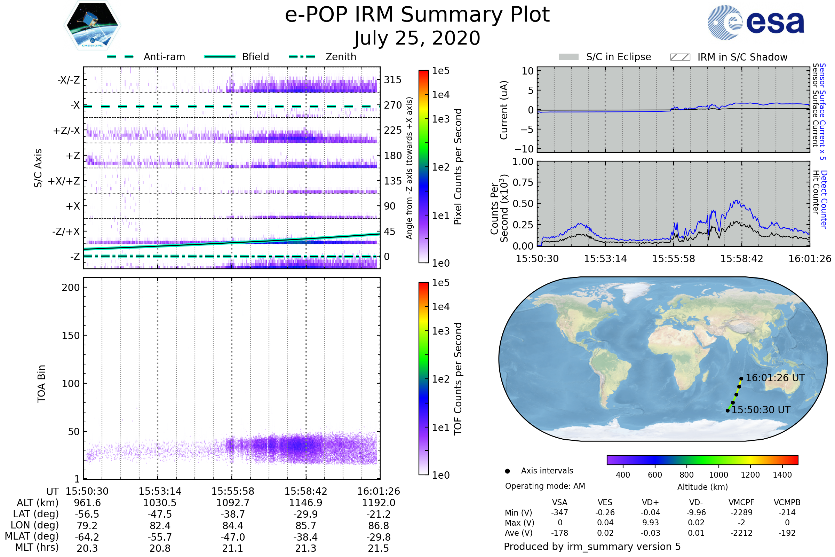Click the e-POP IRM Summary Plot title
The image size is (835, 557).
(417, 15)
